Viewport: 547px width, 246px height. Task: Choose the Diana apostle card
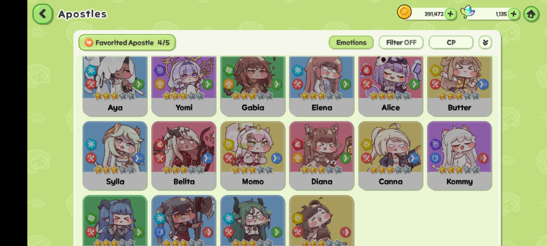[322, 156]
